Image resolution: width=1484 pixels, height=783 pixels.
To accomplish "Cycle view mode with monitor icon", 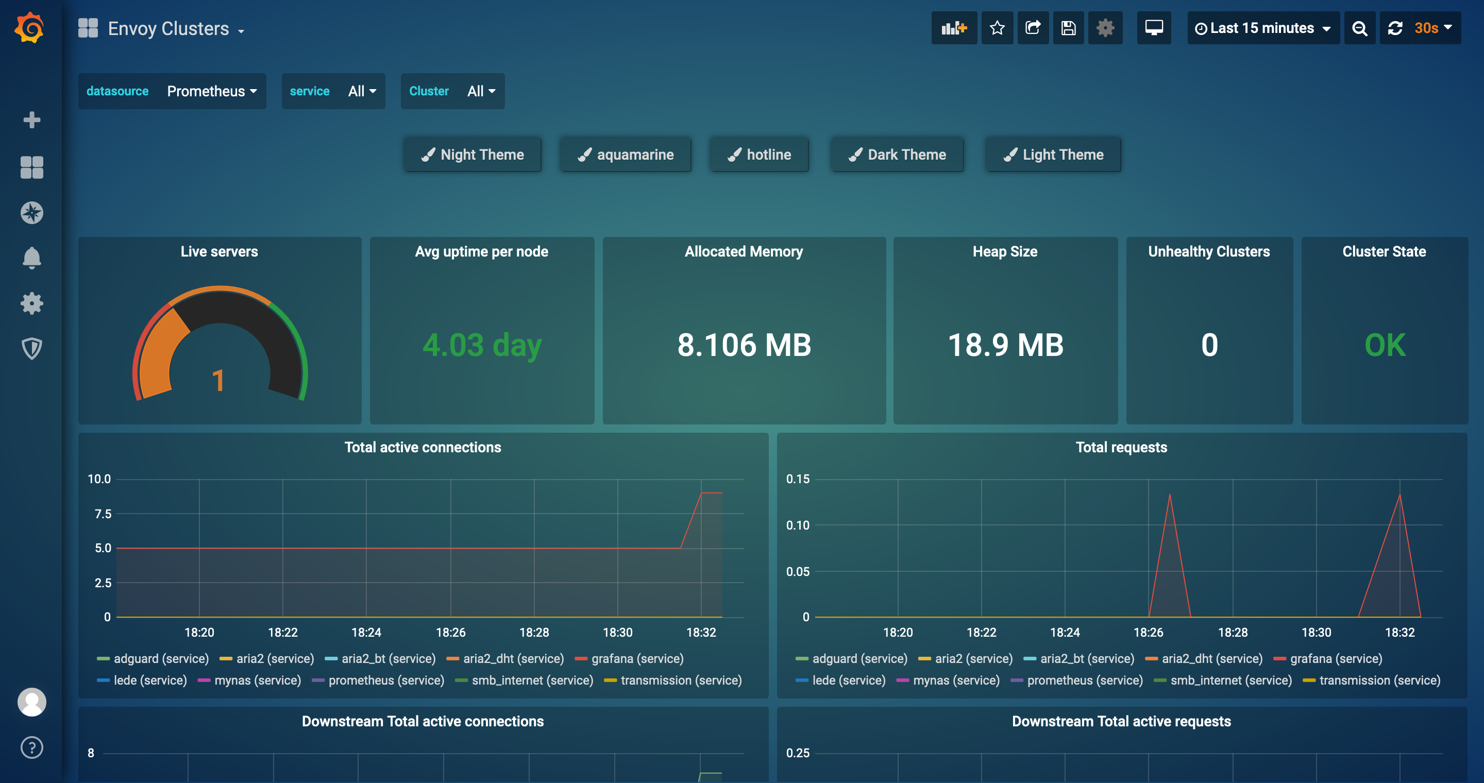I will tap(1153, 28).
